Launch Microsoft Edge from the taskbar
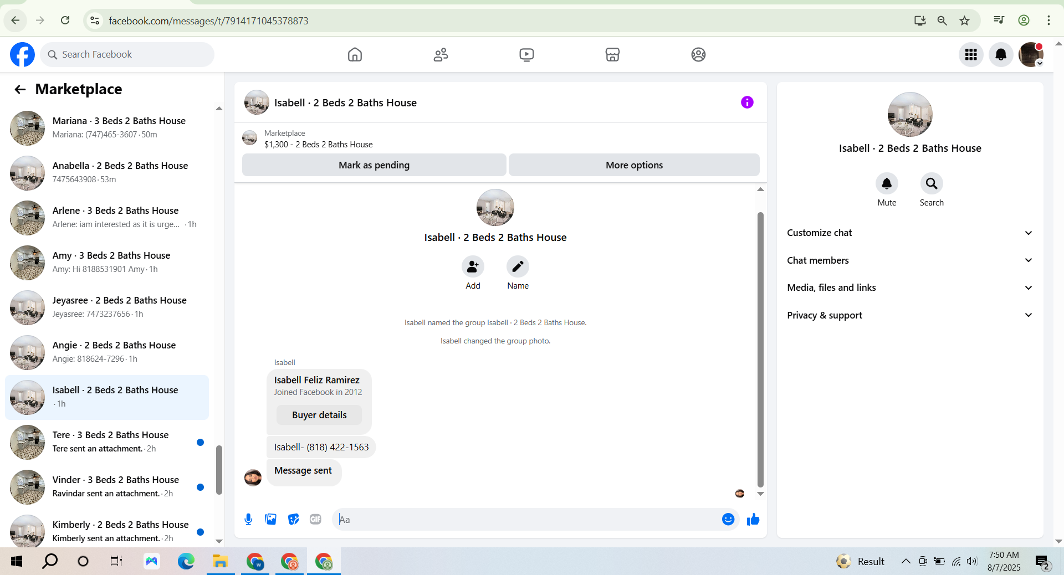 point(186,561)
